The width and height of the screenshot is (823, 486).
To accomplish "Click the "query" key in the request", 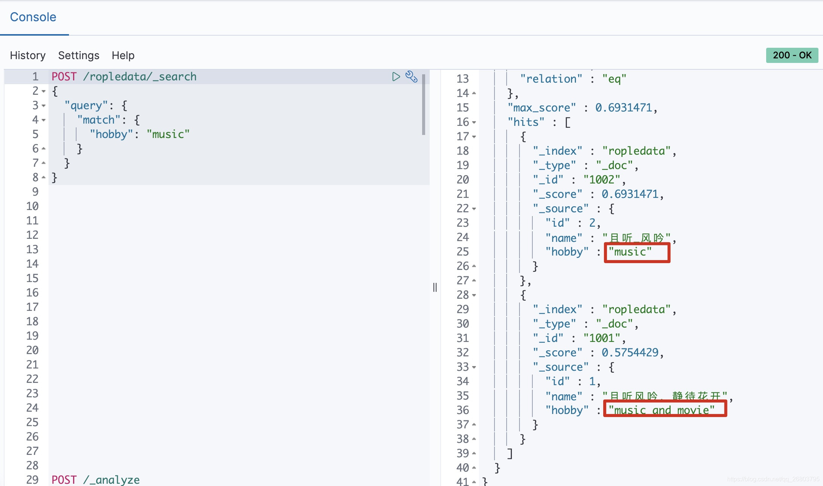I will 86,105.
